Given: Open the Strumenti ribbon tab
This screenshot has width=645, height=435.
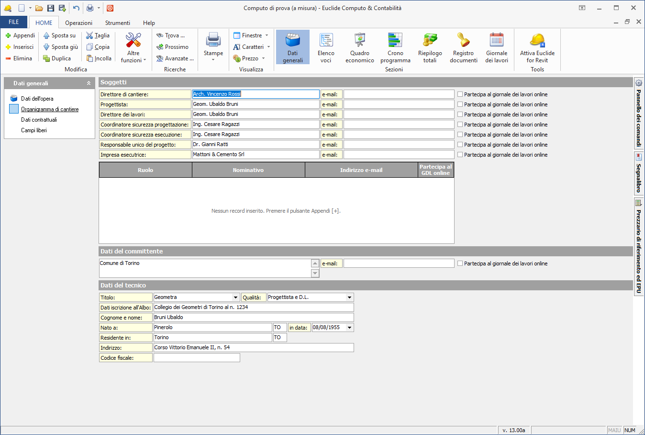Looking at the screenshot, I should [x=117, y=23].
